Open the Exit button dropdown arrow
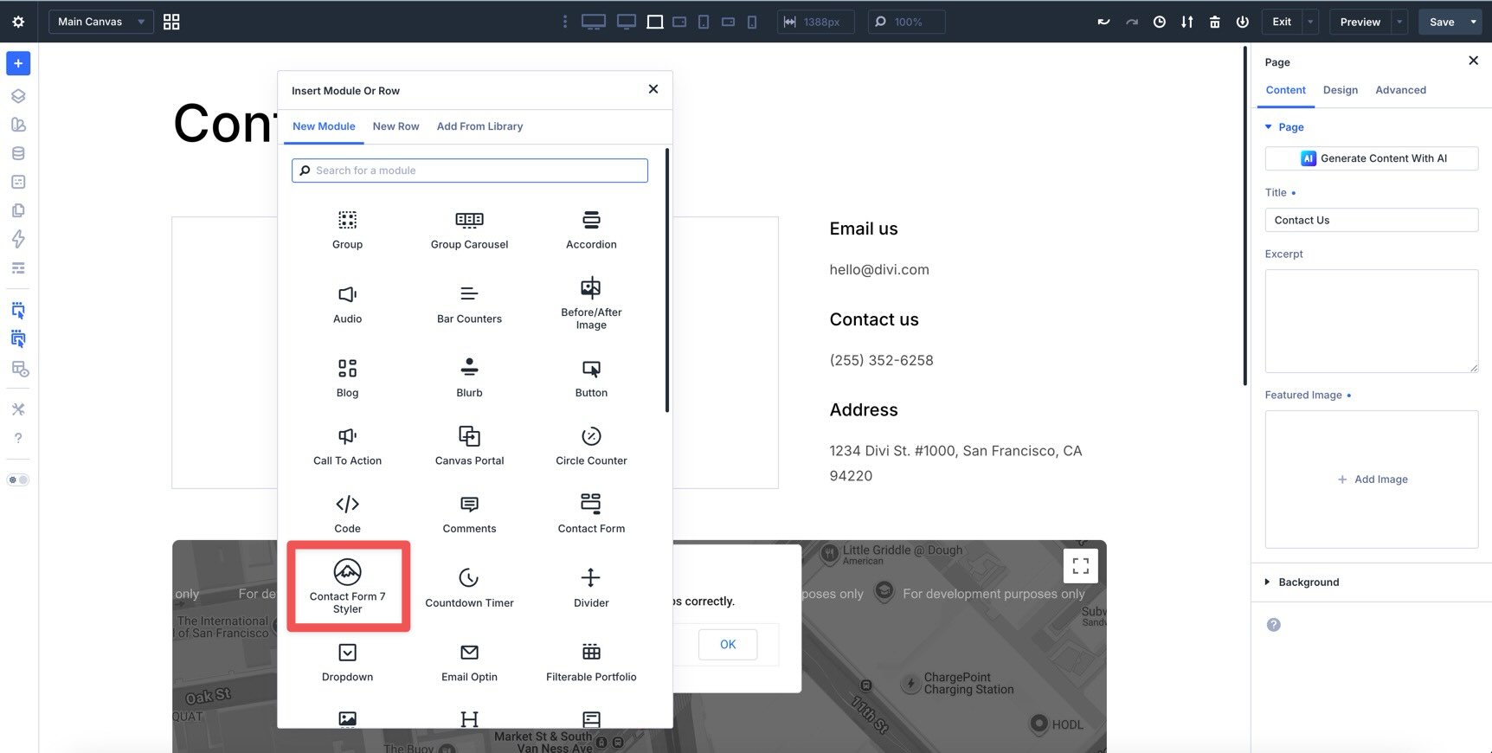The height and width of the screenshot is (753, 1492). click(1310, 22)
